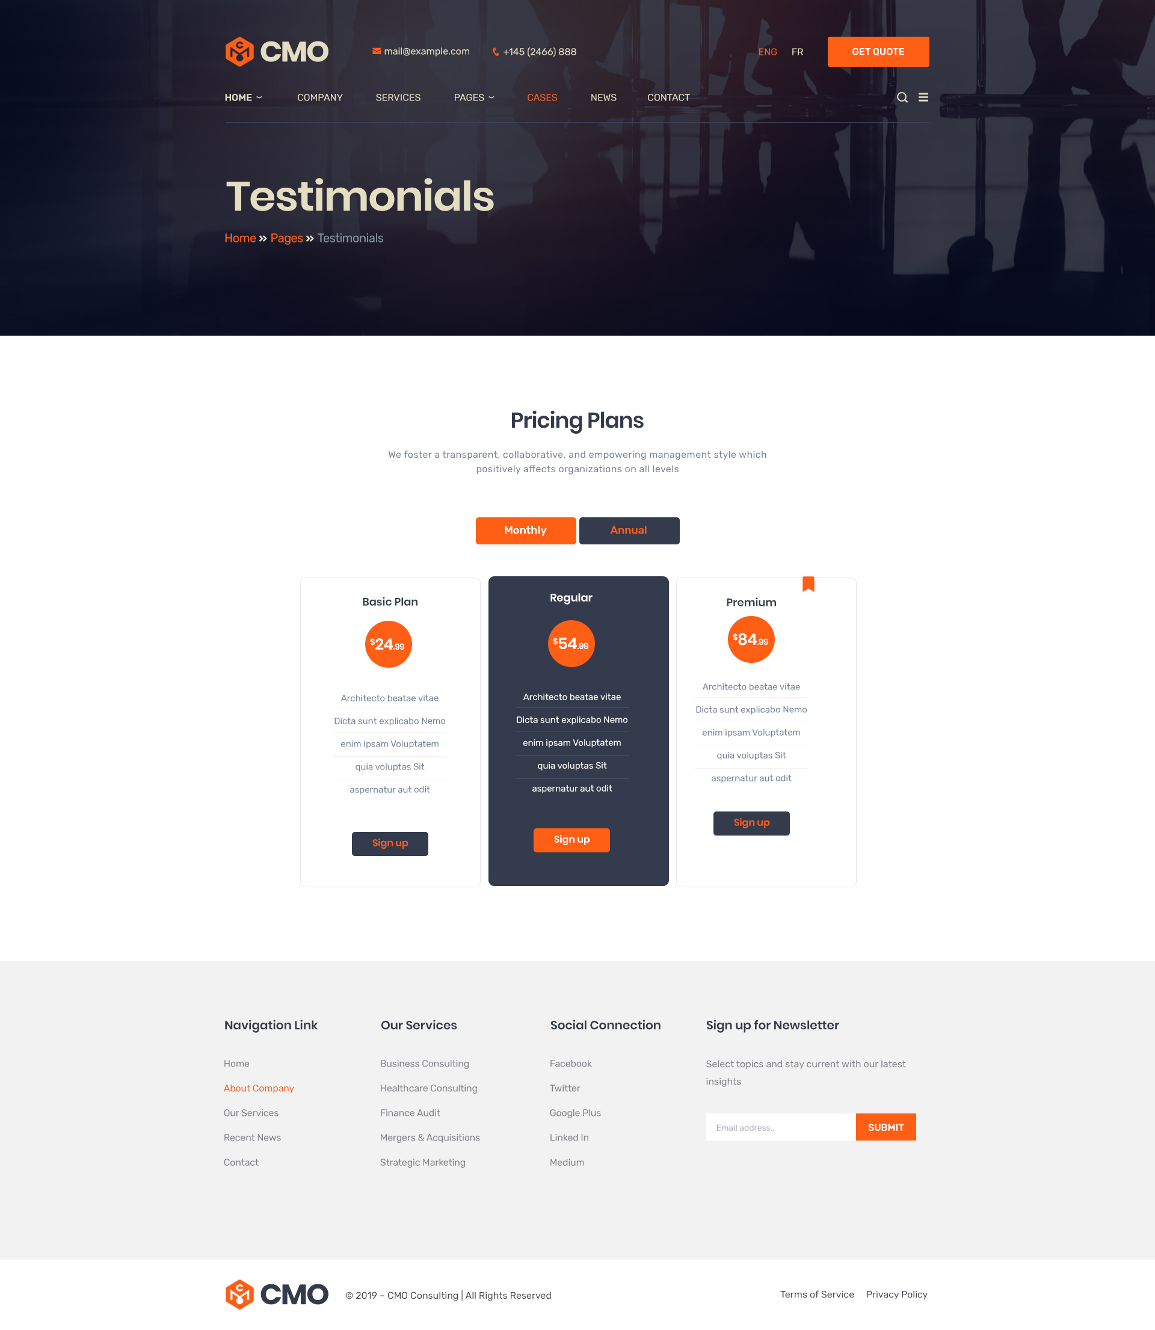The height and width of the screenshot is (1330, 1155).
Task: Toggle to Annual pricing plan
Action: [x=628, y=529]
